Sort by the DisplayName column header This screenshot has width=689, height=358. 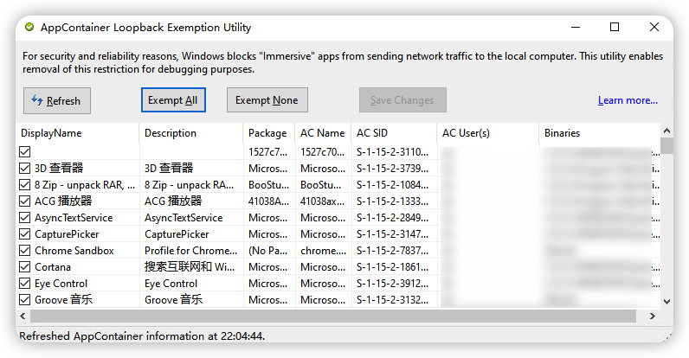pyautogui.click(x=78, y=133)
